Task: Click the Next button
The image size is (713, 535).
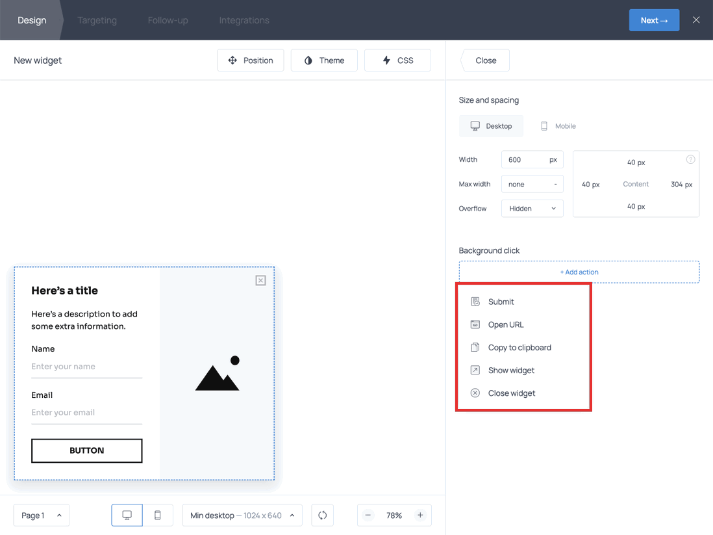Action: click(654, 20)
